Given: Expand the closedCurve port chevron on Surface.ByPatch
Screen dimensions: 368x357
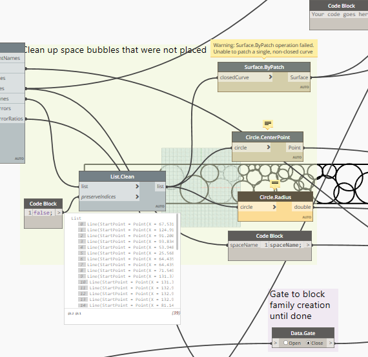Looking at the screenshot, I should [x=271, y=77].
